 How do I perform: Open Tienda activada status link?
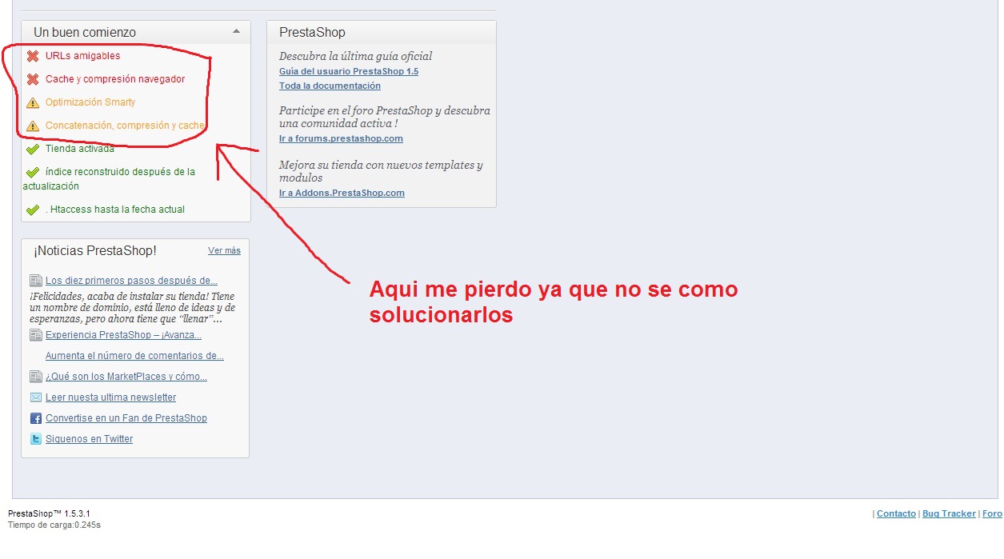coord(80,149)
